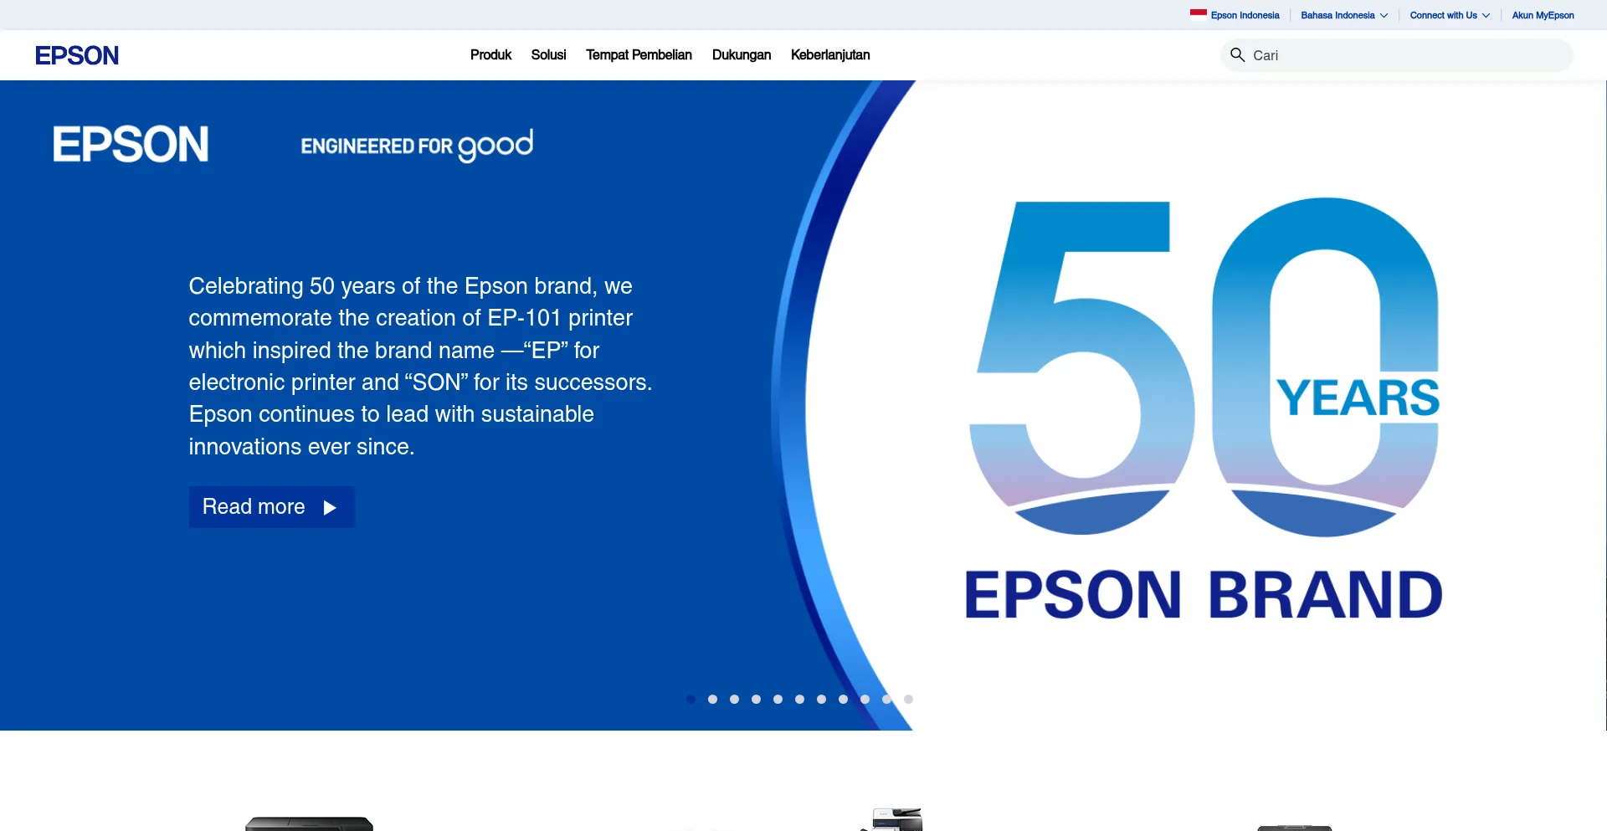Click the play arrow beside Read more
The image size is (1607, 831).
pos(330,508)
